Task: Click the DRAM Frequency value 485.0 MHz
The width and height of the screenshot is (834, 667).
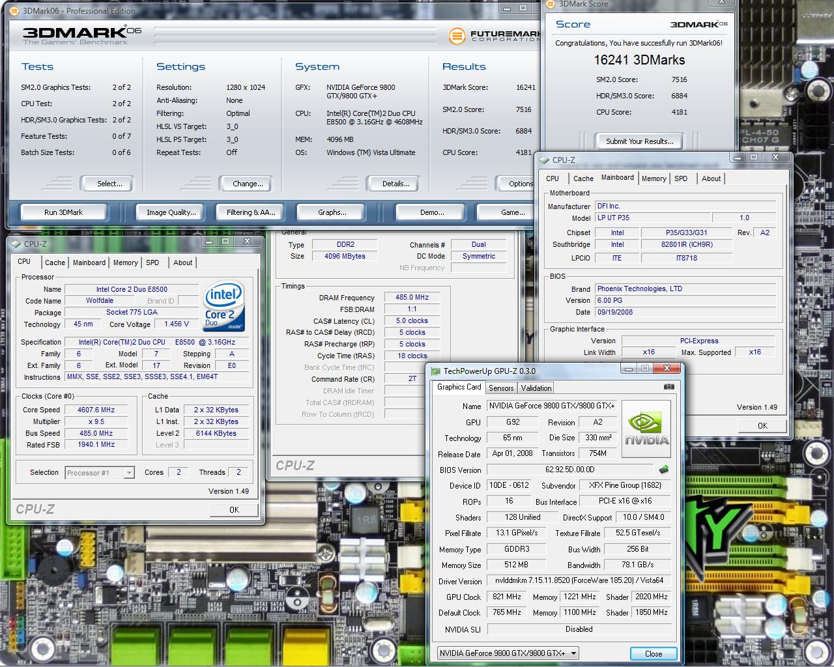Action: (x=412, y=297)
